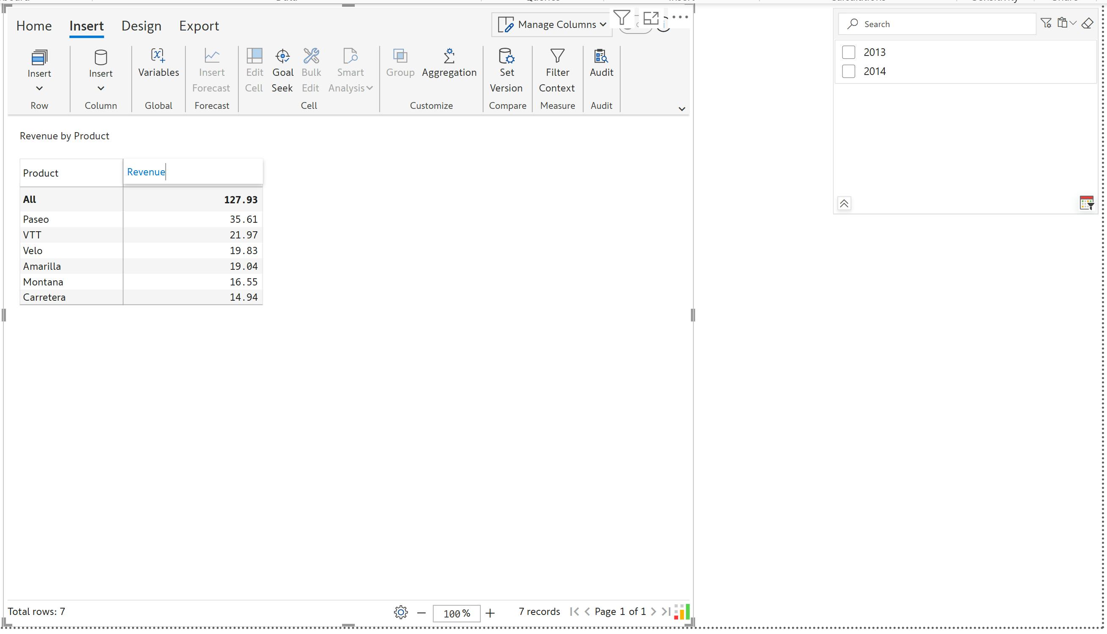1107x634 pixels.
Task: Click the Goal Seek icon
Action: pyautogui.click(x=282, y=57)
